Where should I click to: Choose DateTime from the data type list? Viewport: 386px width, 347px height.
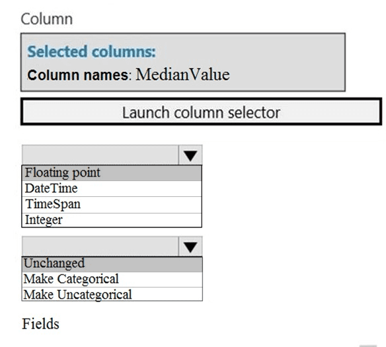112,189
